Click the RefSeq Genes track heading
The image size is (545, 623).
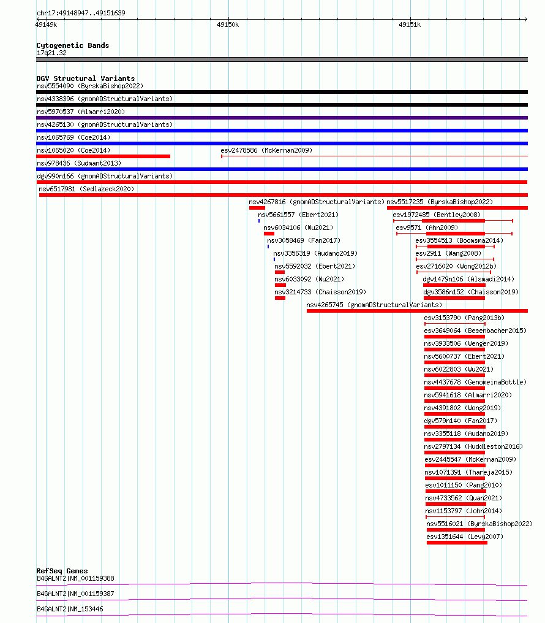tap(62, 571)
